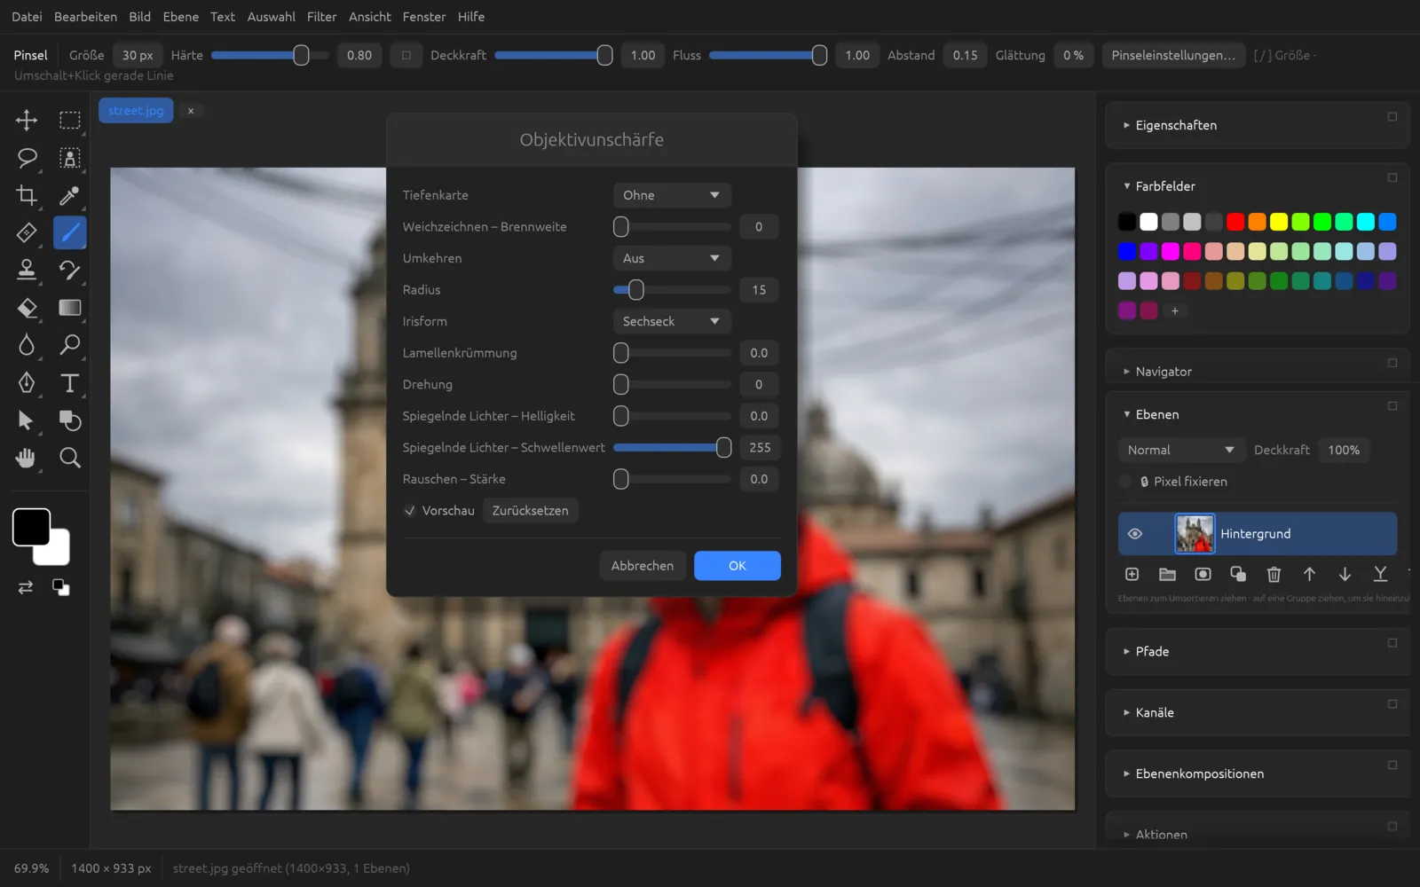Select the rectangular marquee tool
1420x887 pixels.
tap(69, 120)
